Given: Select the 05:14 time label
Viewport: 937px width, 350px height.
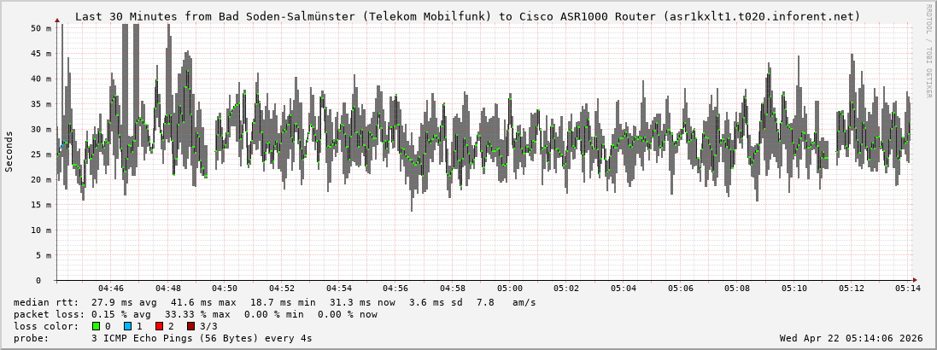Looking at the screenshot, I should pos(908,289).
